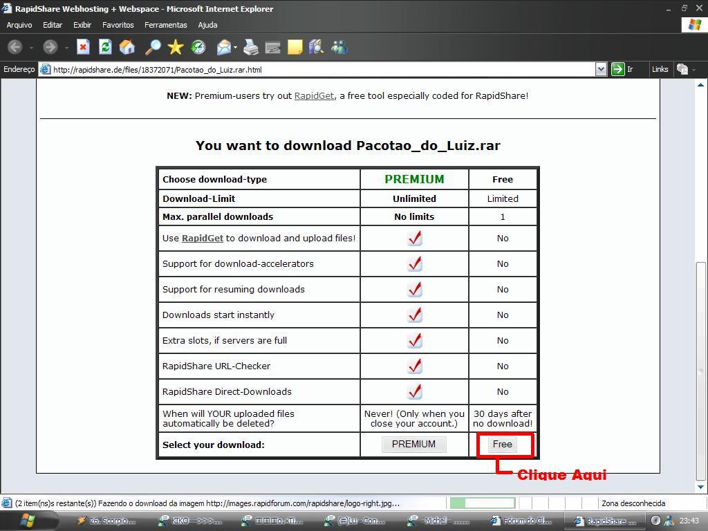Follow the RapidGet link in table row

pos(203,238)
